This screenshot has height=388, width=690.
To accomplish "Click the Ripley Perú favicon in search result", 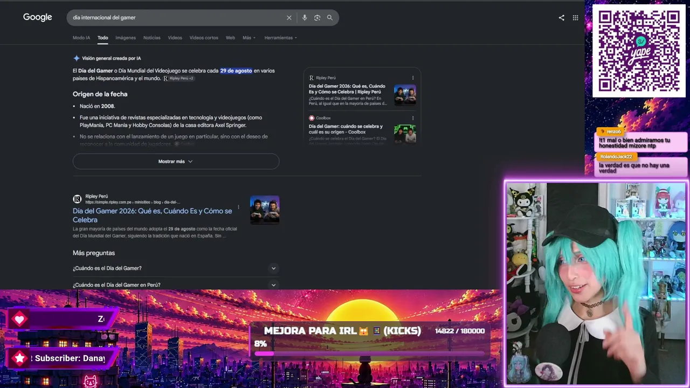I will 77,199.
